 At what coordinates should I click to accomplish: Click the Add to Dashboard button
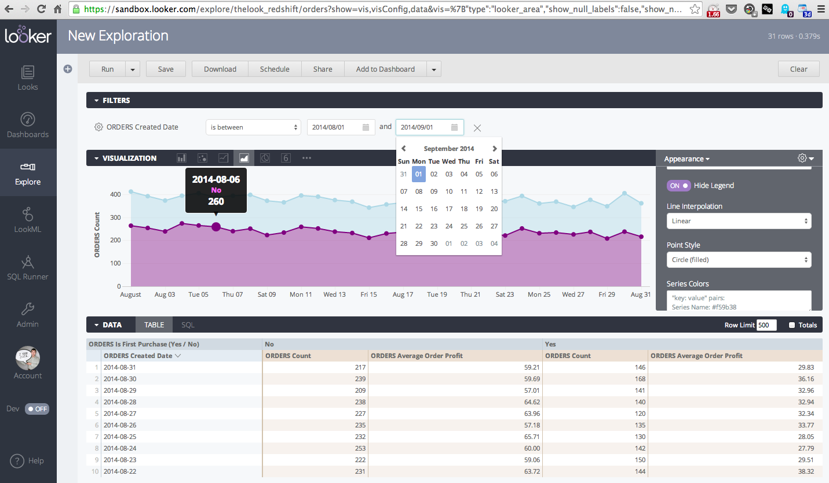coord(385,69)
